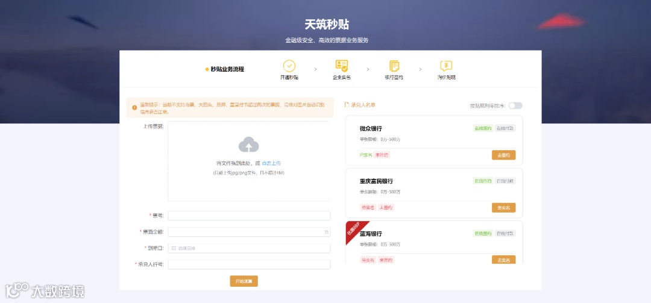Click the 企业实名 ID card step icon
This screenshot has height=303, width=651.
pos(342,66)
